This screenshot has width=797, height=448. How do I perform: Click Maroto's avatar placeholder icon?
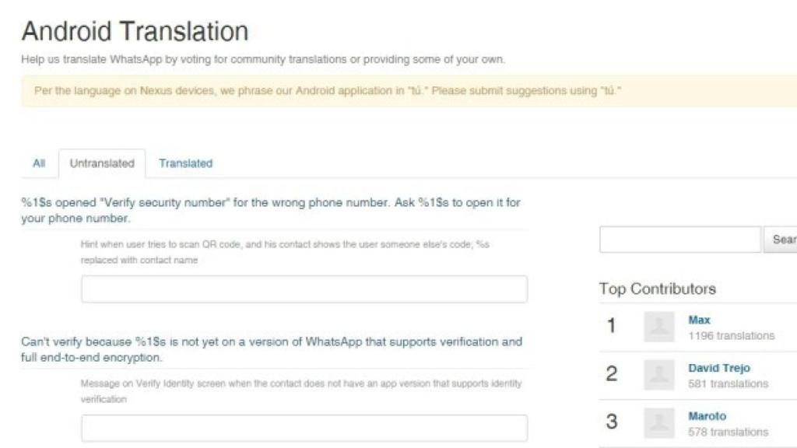659,422
